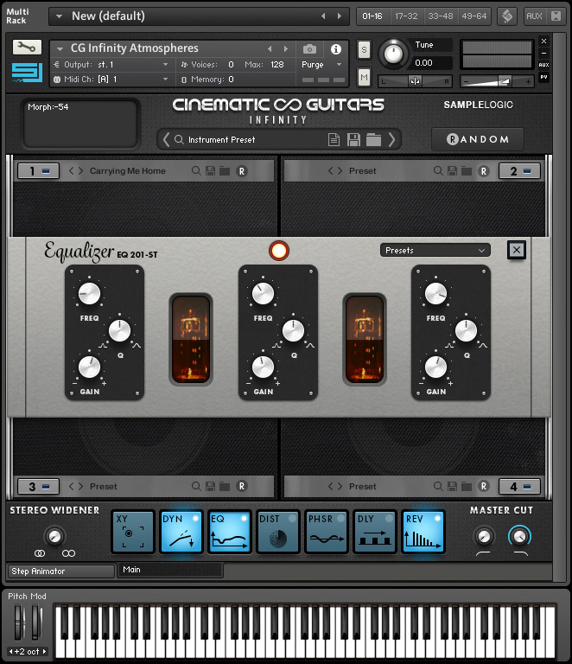Toggle the Equalizer power light
Image resolution: width=572 pixels, height=664 pixels.
click(x=279, y=251)
